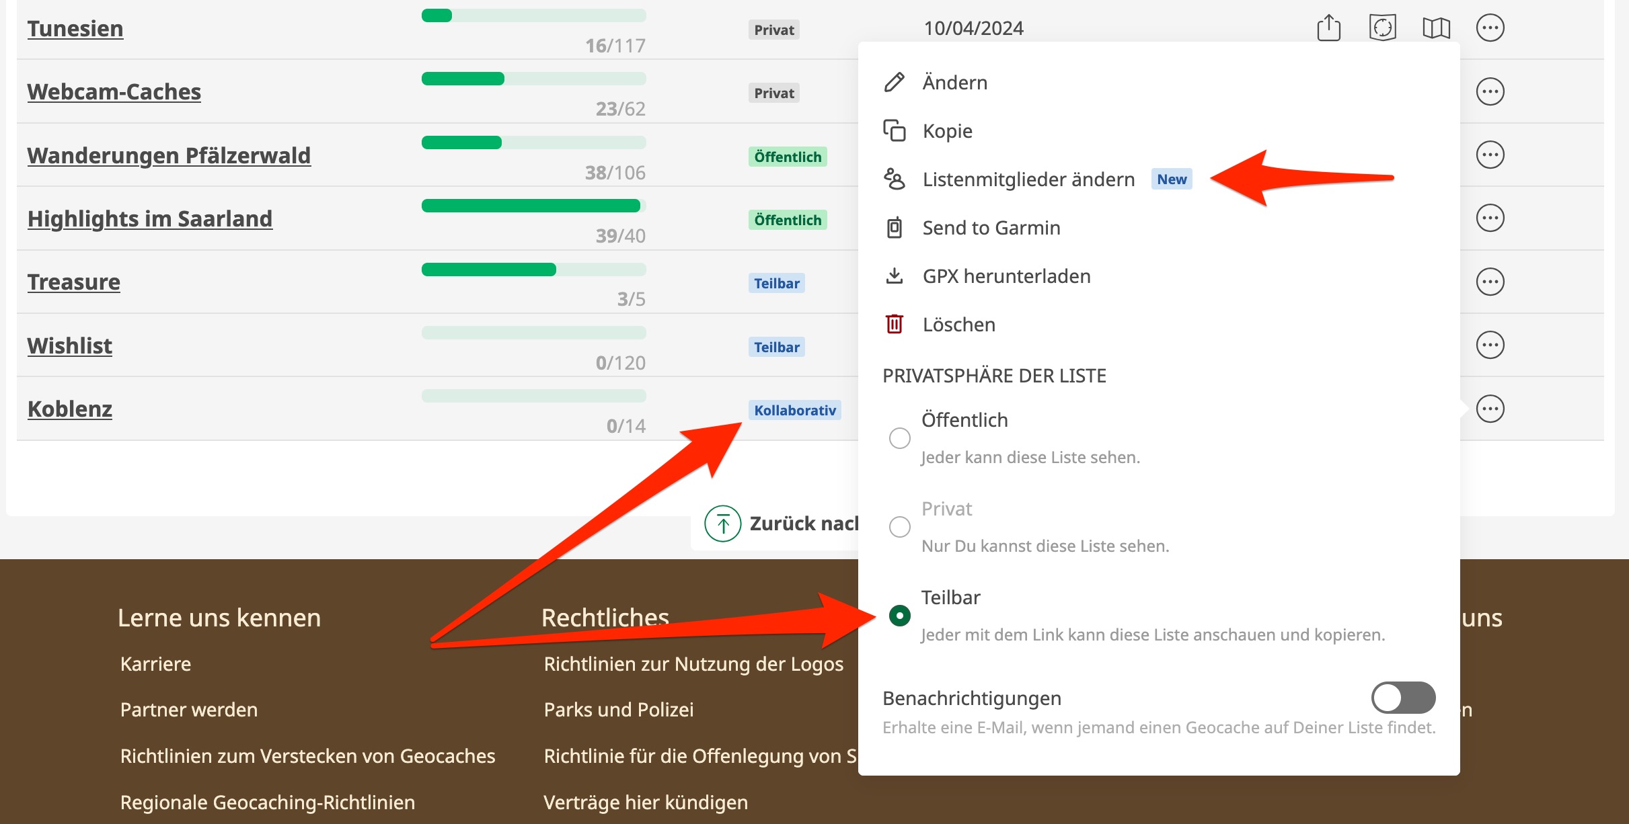The width and height of the screenshot is (1629, 824).
Task: Click the Kollaborativ badge on Koblenz row
Action: pos(794,410)
